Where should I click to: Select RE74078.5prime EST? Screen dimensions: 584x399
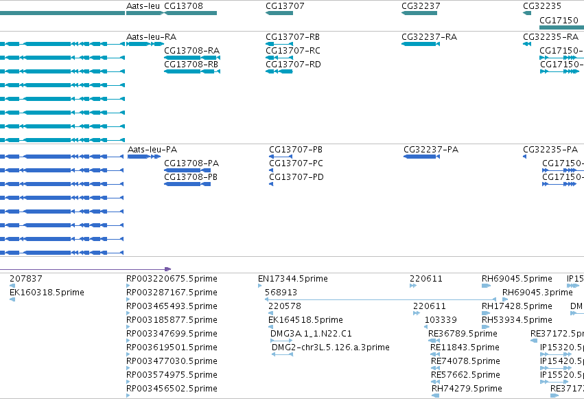coord(435,369)
